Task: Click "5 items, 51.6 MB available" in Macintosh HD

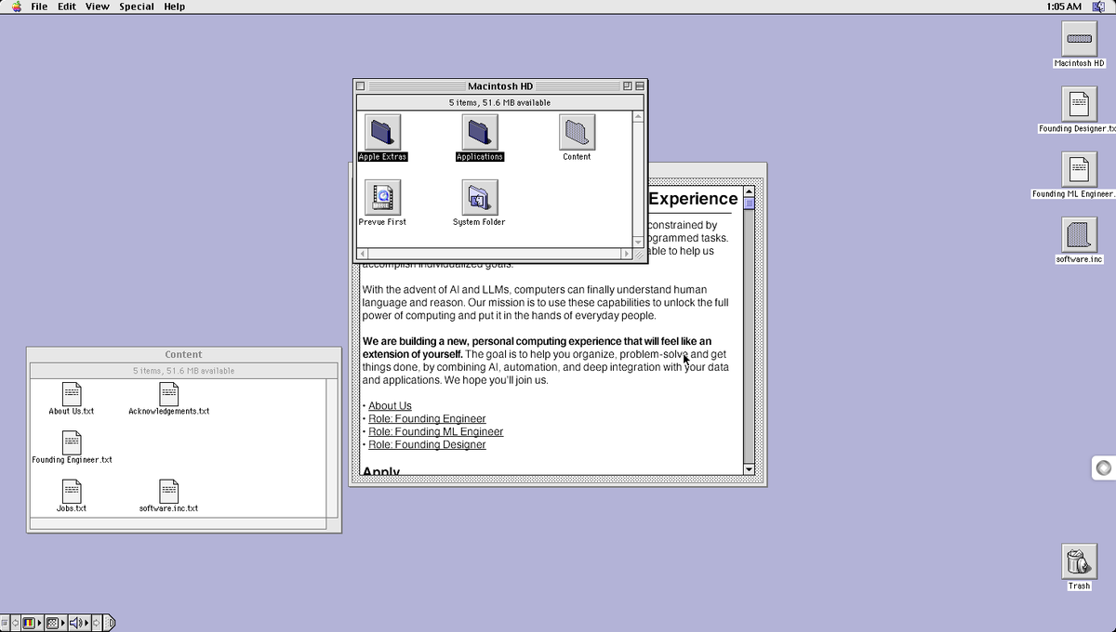Action: pos(499,102)
